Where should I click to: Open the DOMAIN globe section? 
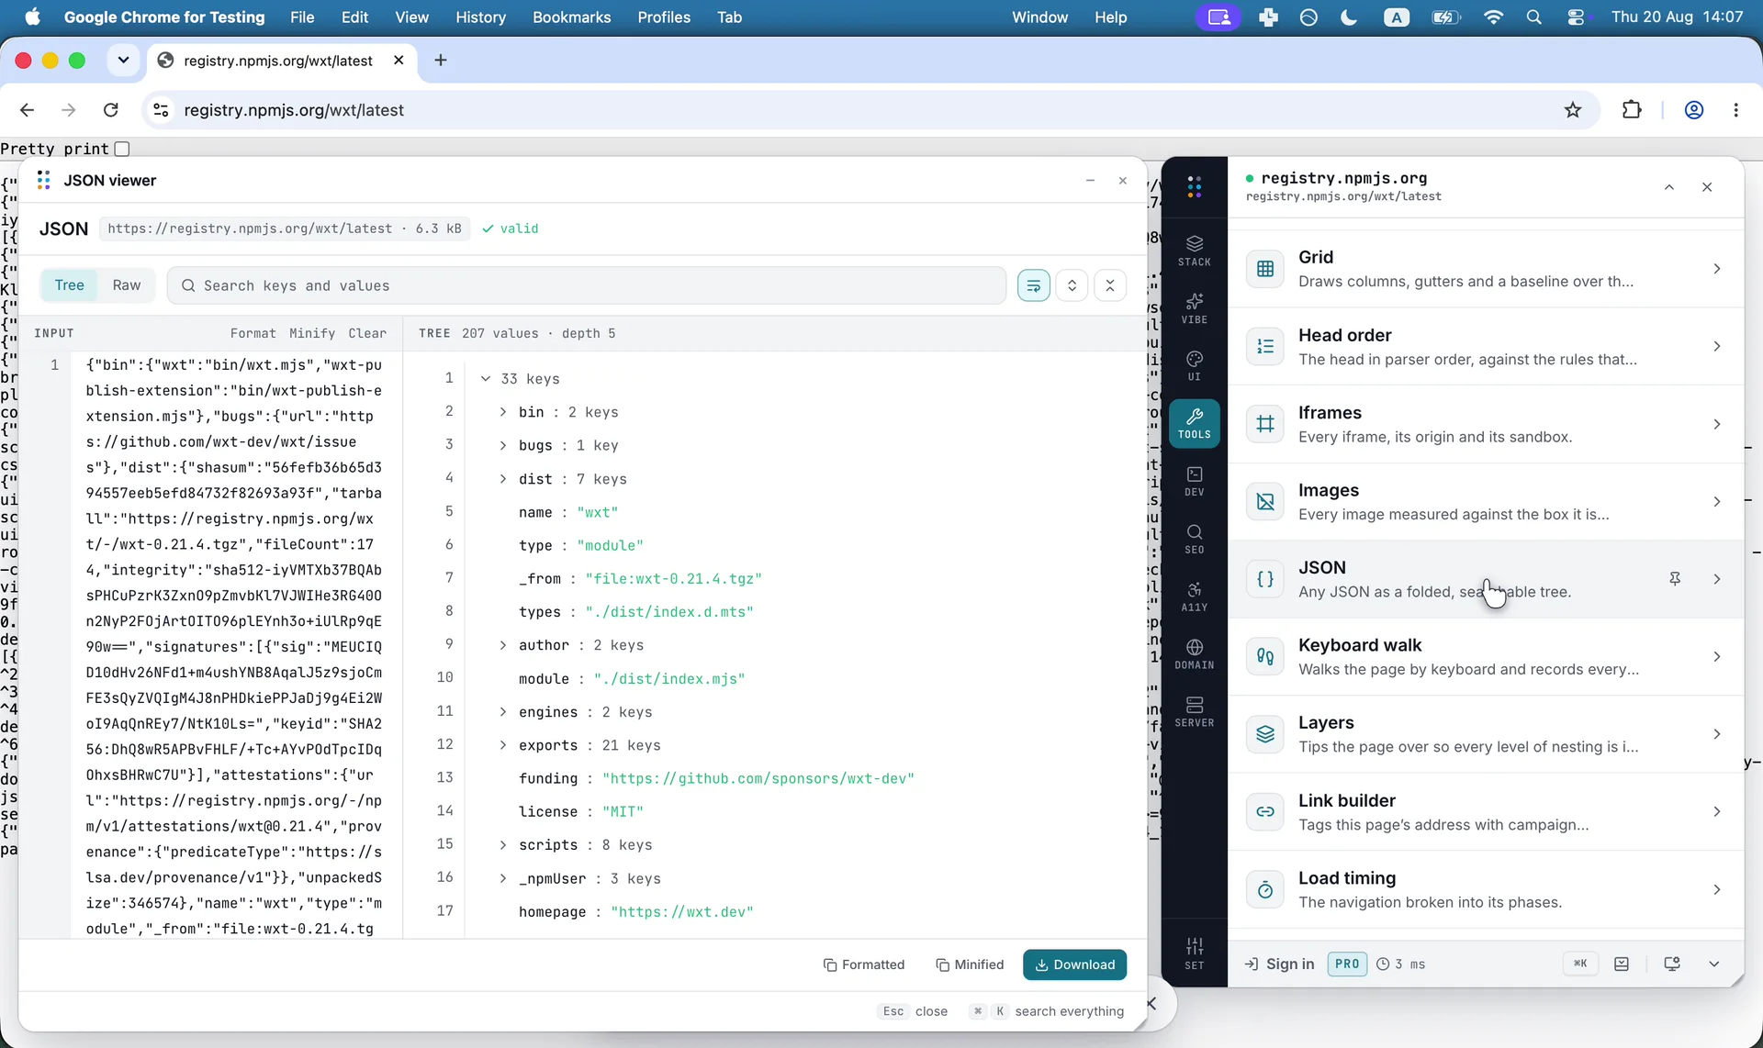coord(1194,654)
